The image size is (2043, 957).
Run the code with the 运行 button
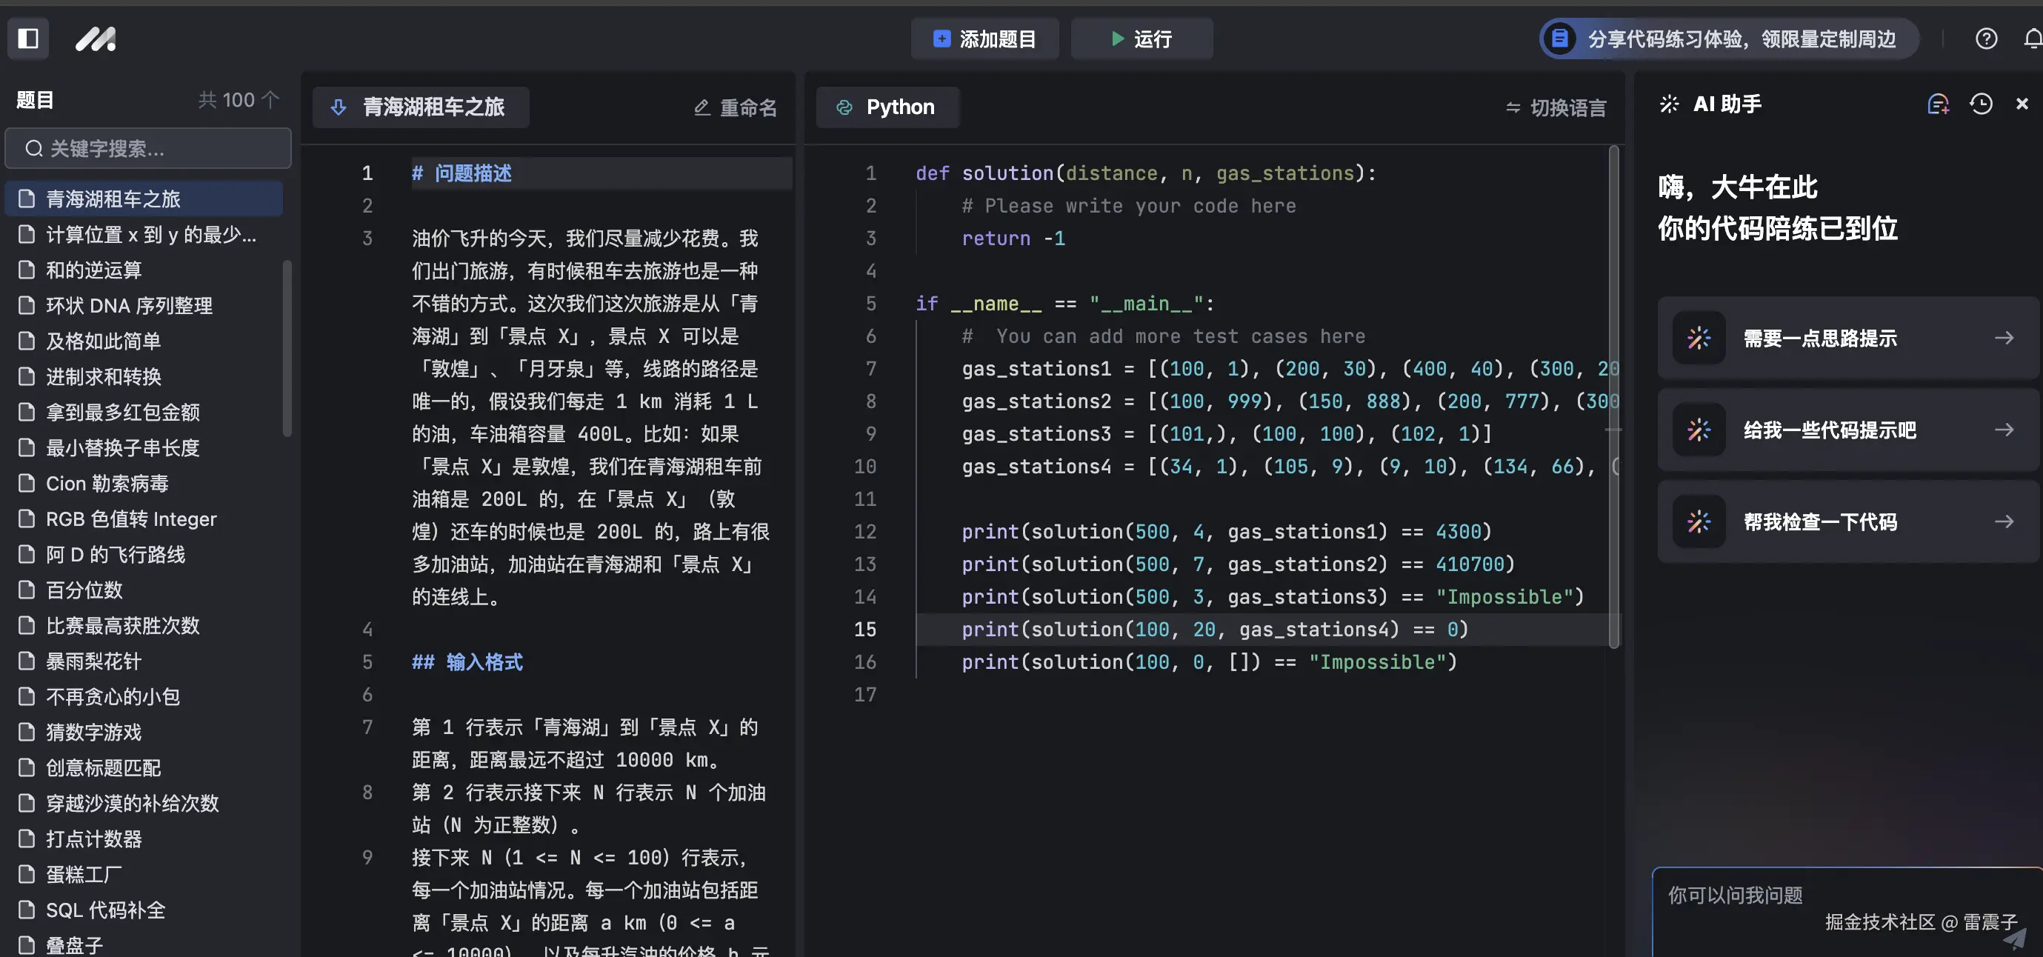pyautogui.click(x=1142, y=38)
